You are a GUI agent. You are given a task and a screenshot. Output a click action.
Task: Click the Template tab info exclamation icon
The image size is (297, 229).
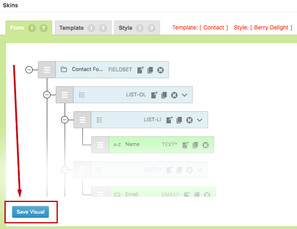(x=92, y=28)
